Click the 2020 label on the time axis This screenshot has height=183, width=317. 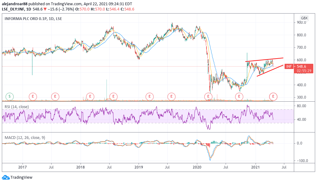click(x=197, y=167)
